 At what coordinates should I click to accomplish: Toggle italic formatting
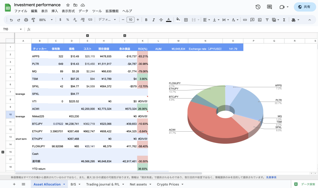[x=153, y=20]
